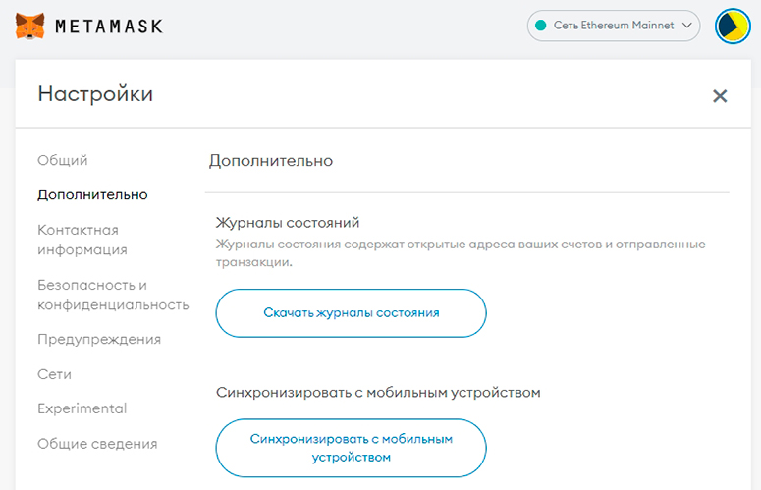Viewport: 761px width, 490px height.
Task: Click the MetaMask fox logo
Action: tap(30, 26)
